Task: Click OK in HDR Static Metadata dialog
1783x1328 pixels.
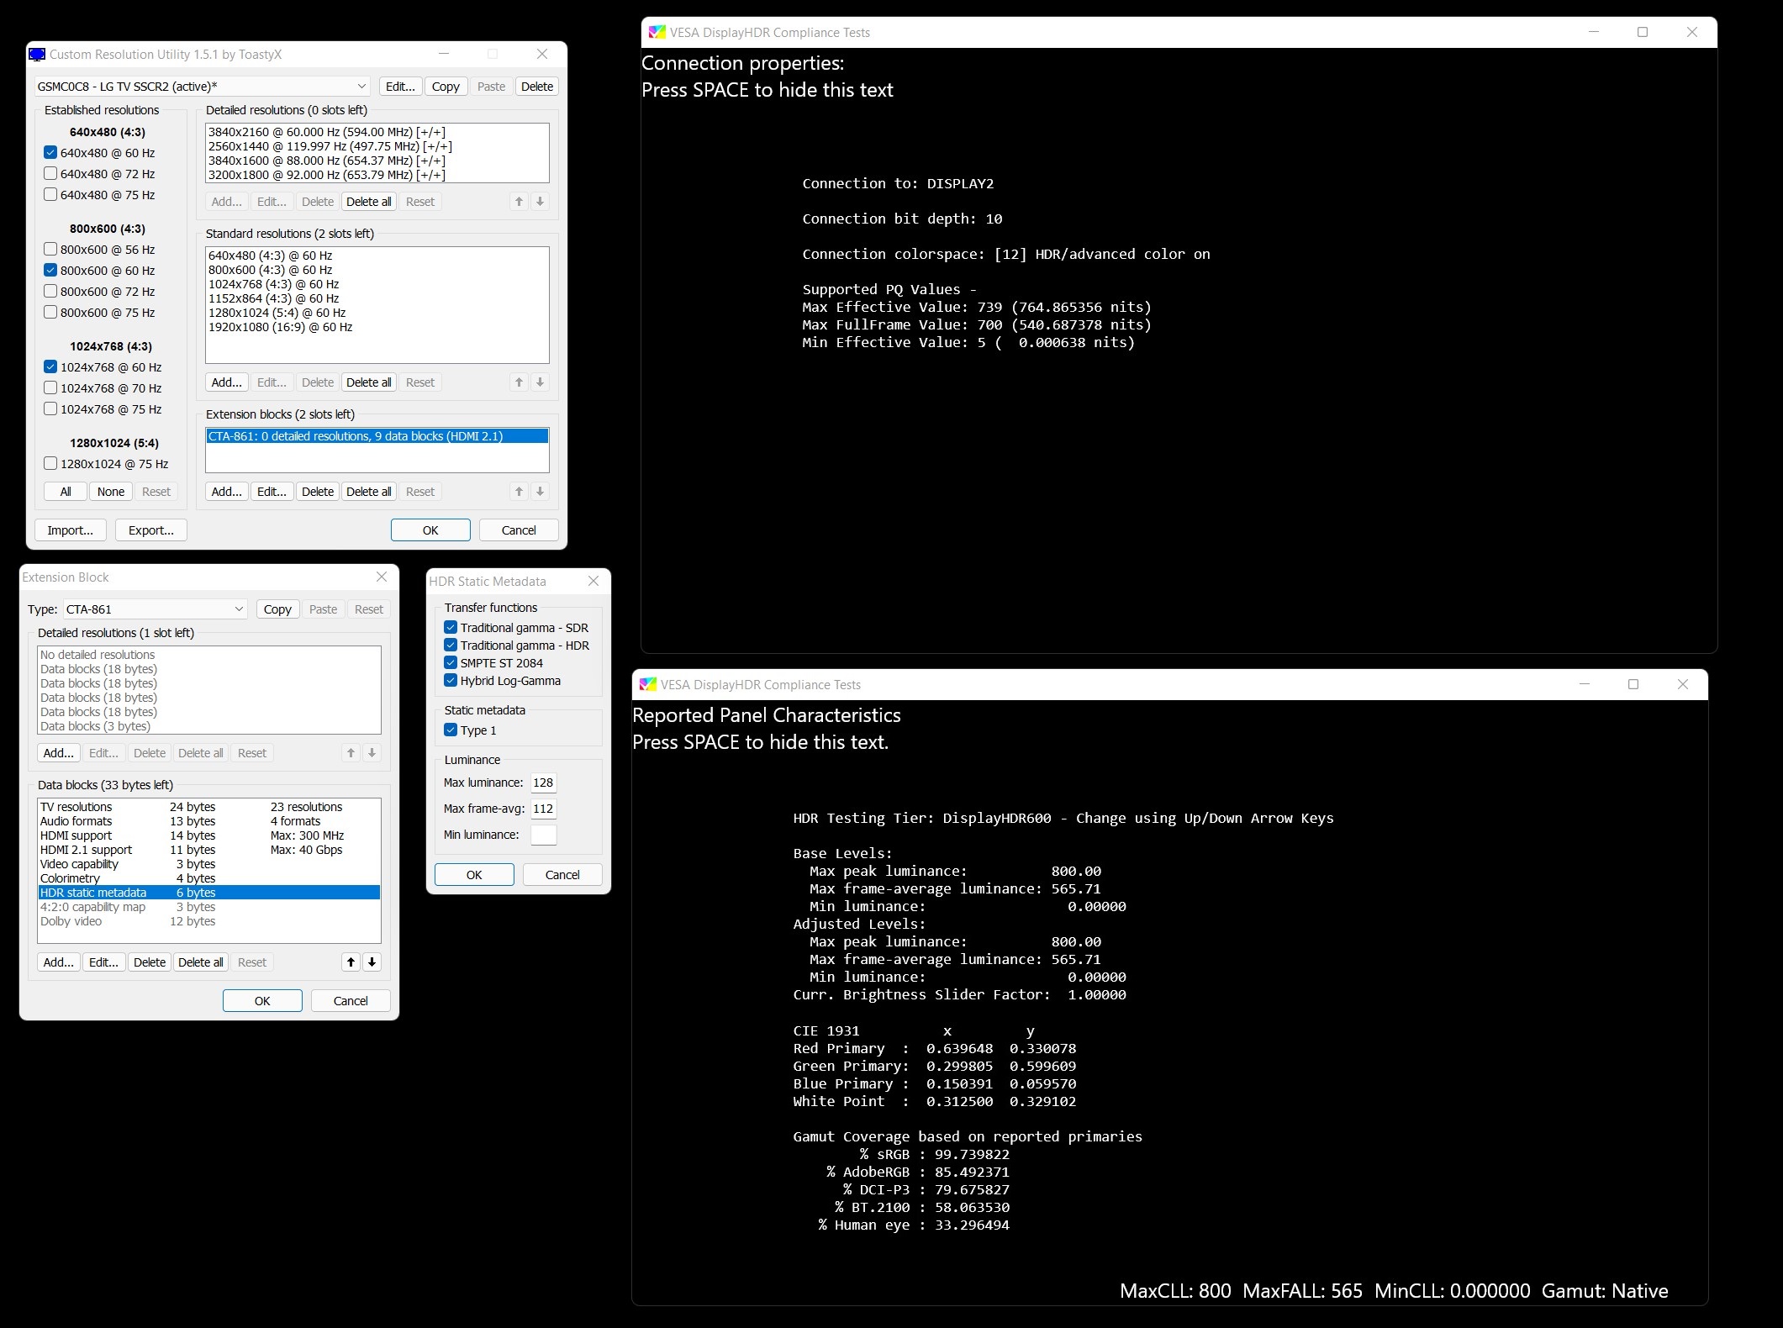Action: click(x=474, y=875)
